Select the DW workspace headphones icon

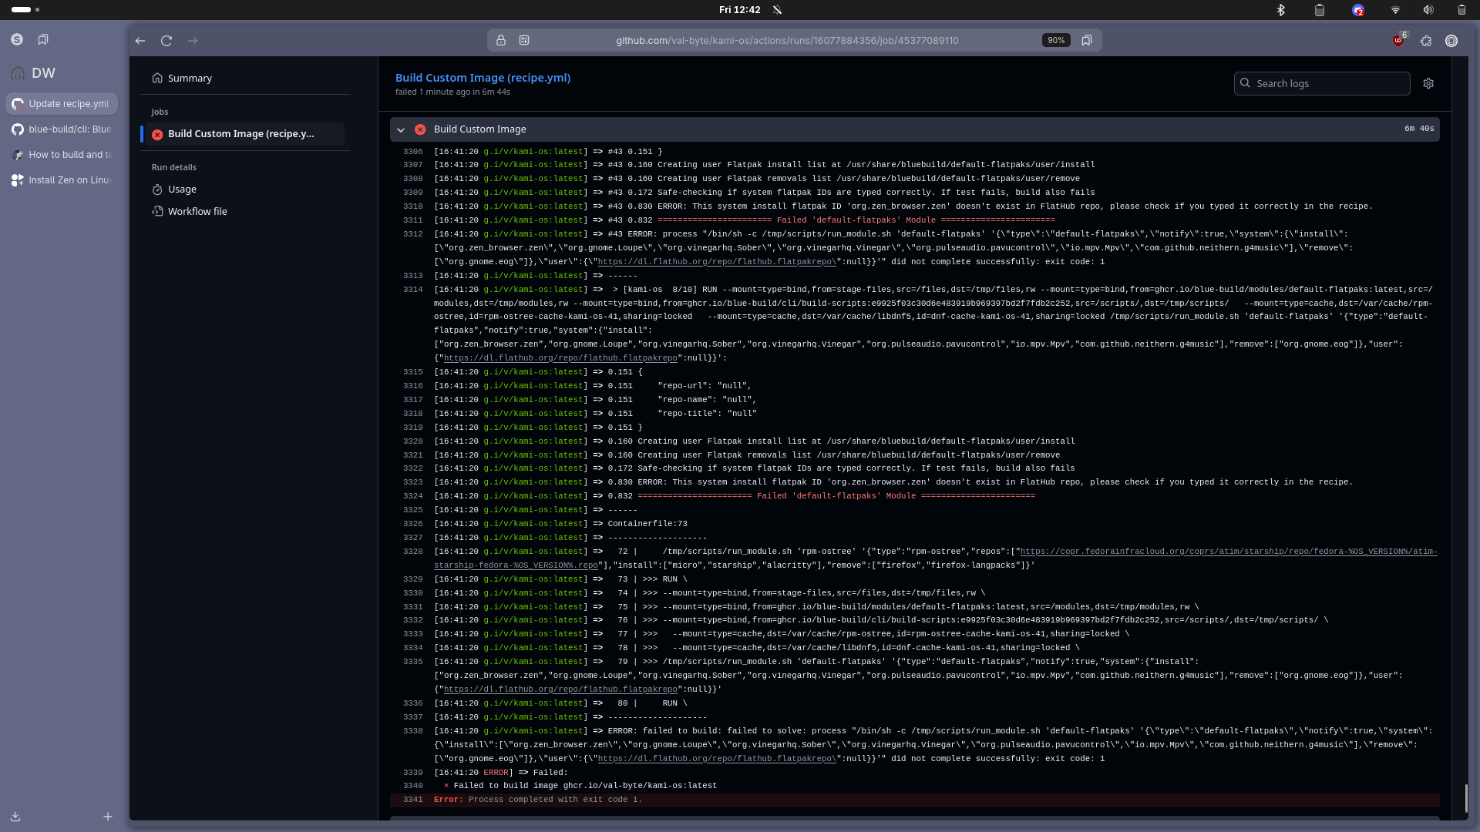point(18,73)
